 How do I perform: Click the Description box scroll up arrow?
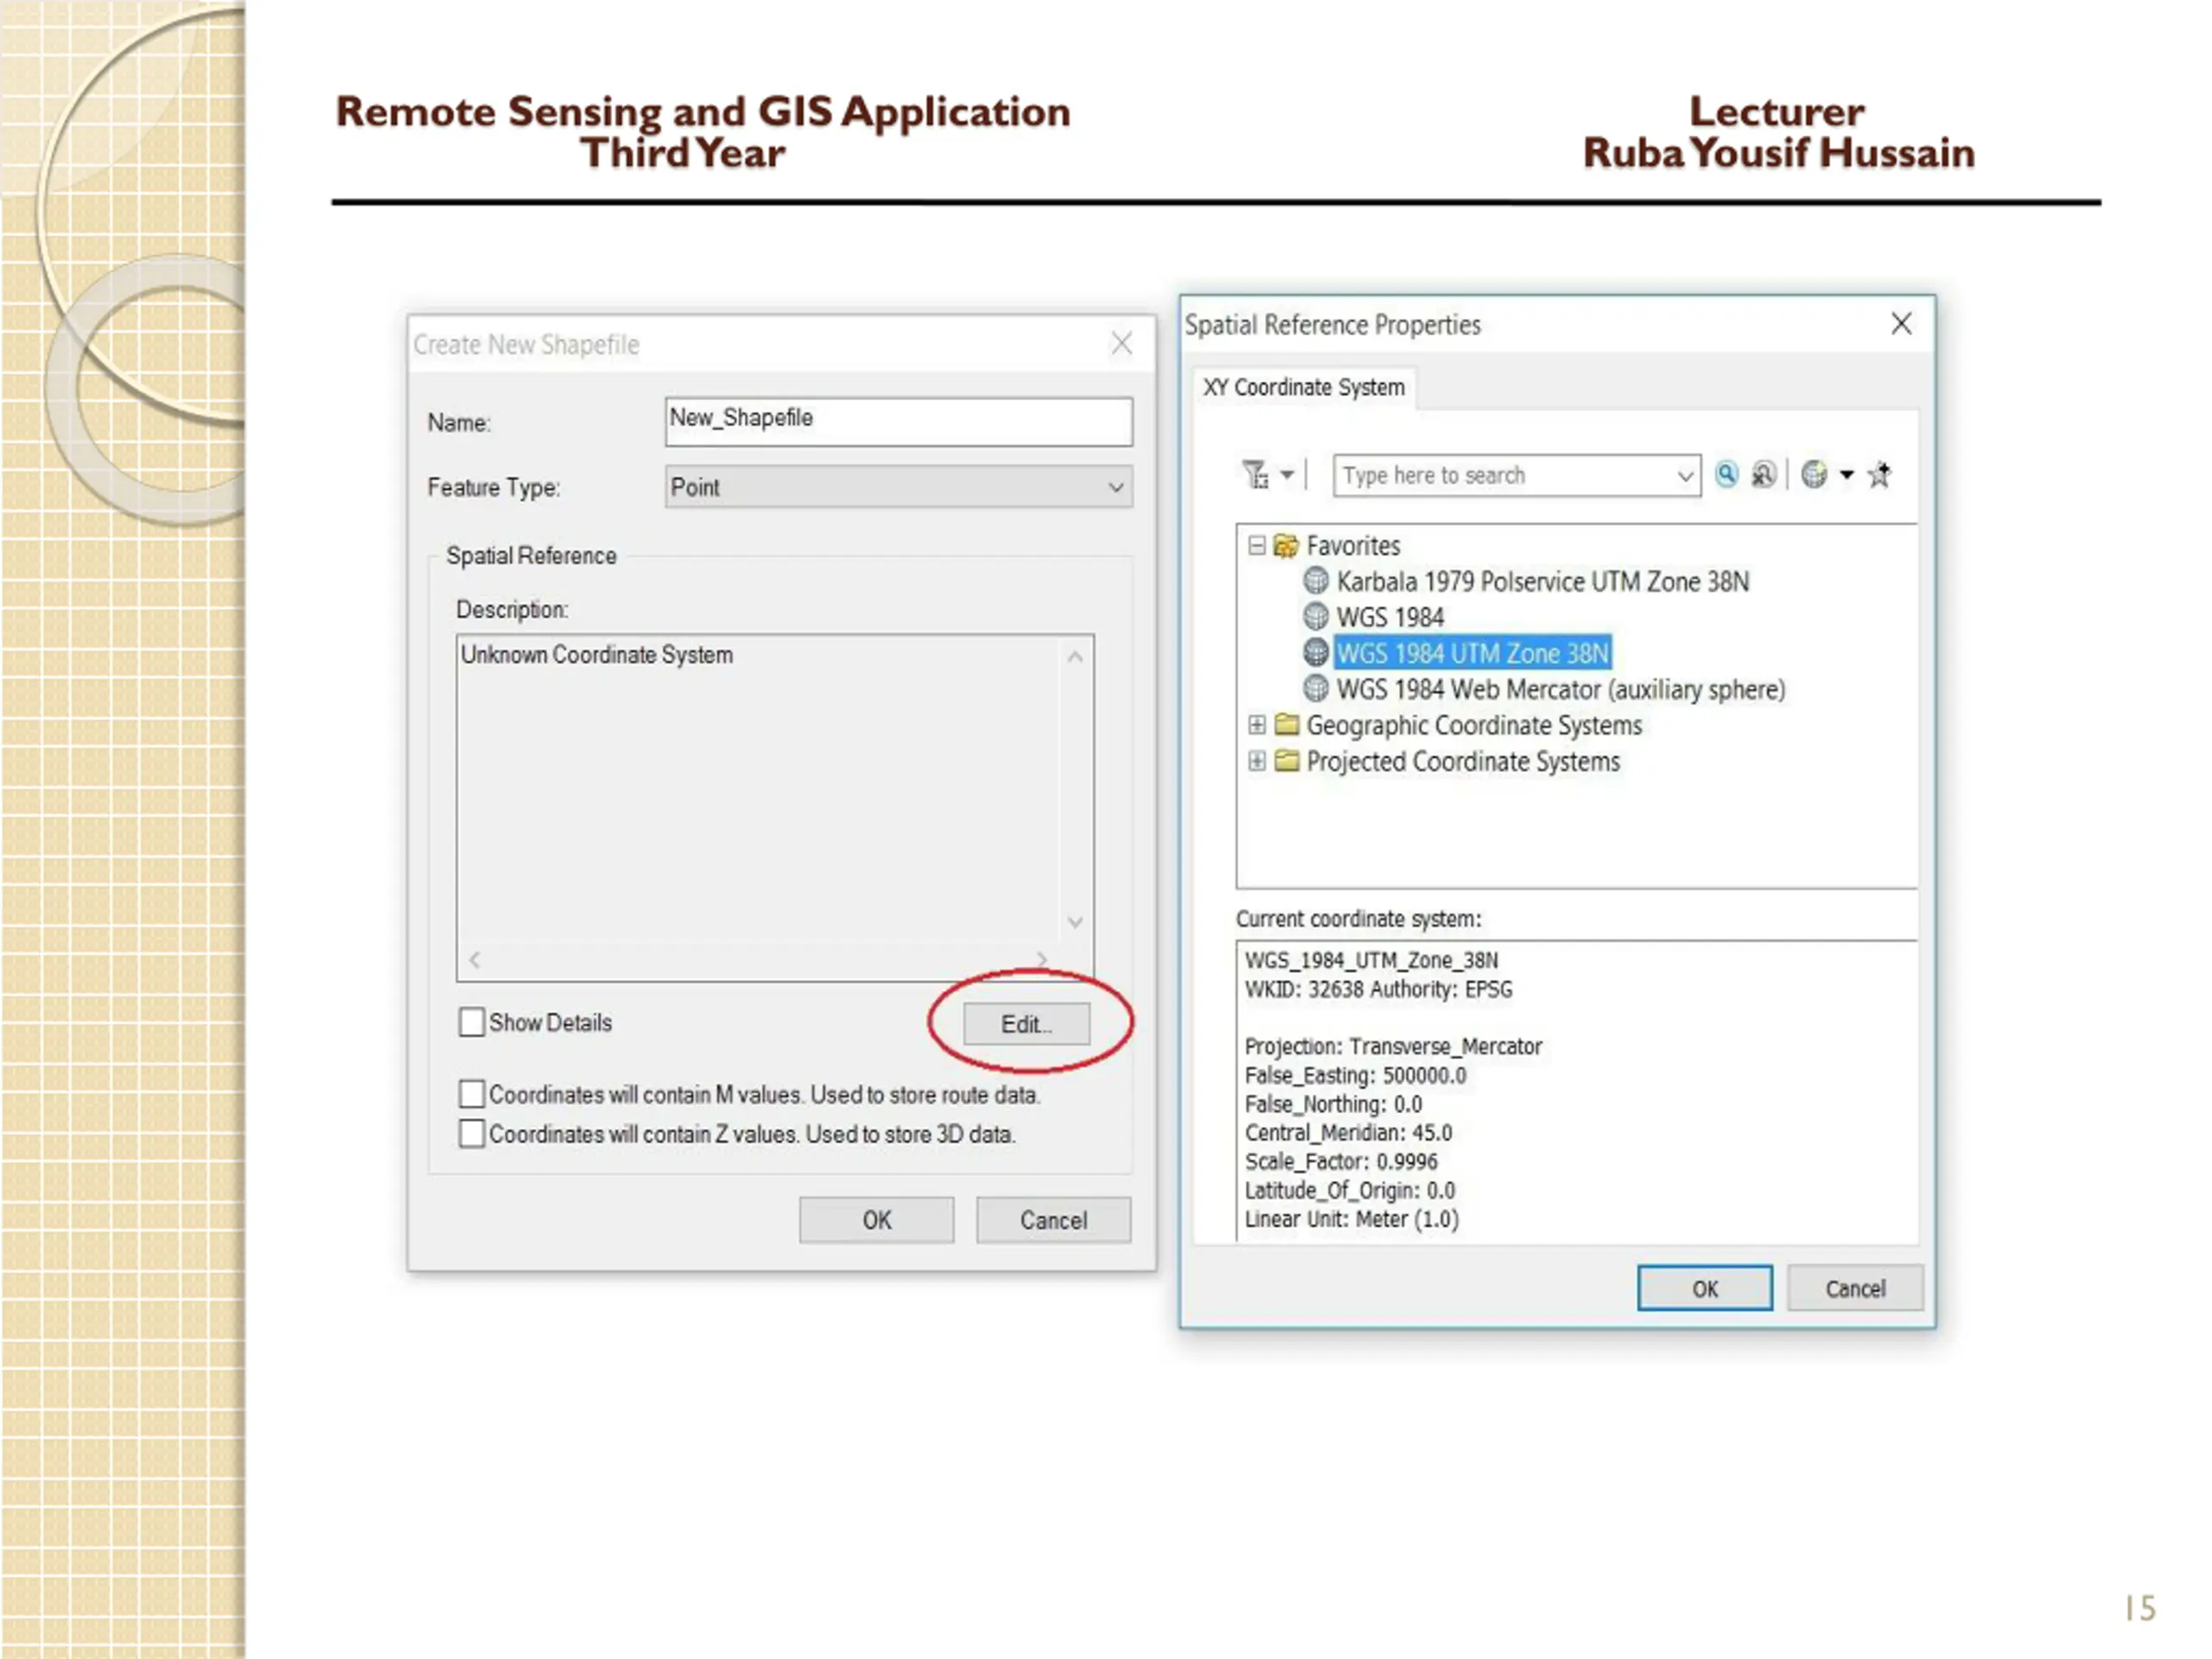pyautogui.click(x=1075, y=657)
